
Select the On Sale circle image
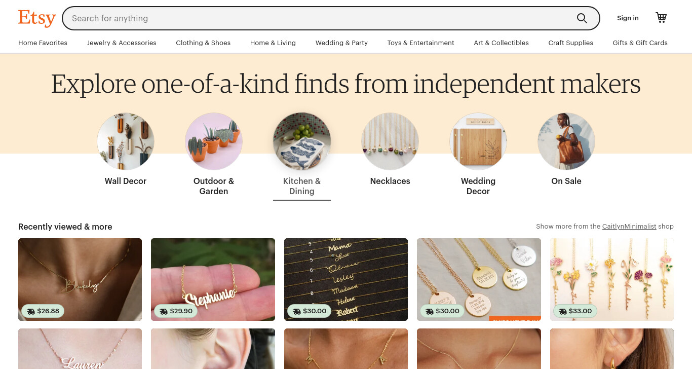coord(566,141)
